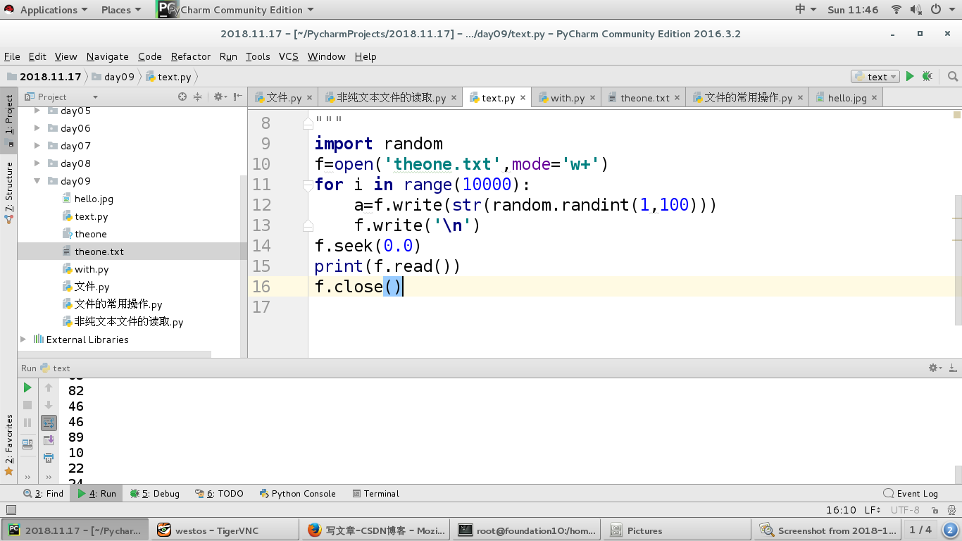Move down the stack trace arrow
The height and width of the screenshot is (541, 962).
click(x=49, y=405)
